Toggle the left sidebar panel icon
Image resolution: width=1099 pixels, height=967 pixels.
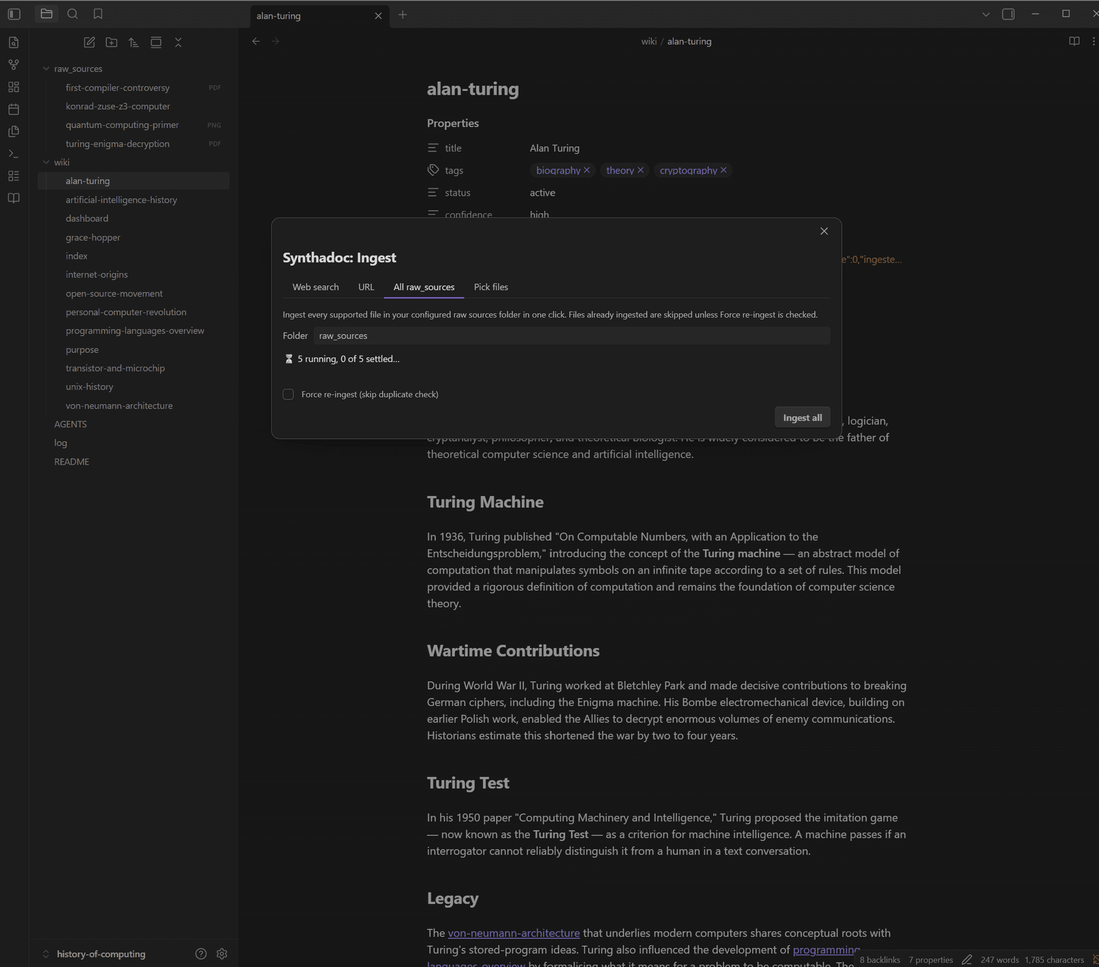click(14, 14)
